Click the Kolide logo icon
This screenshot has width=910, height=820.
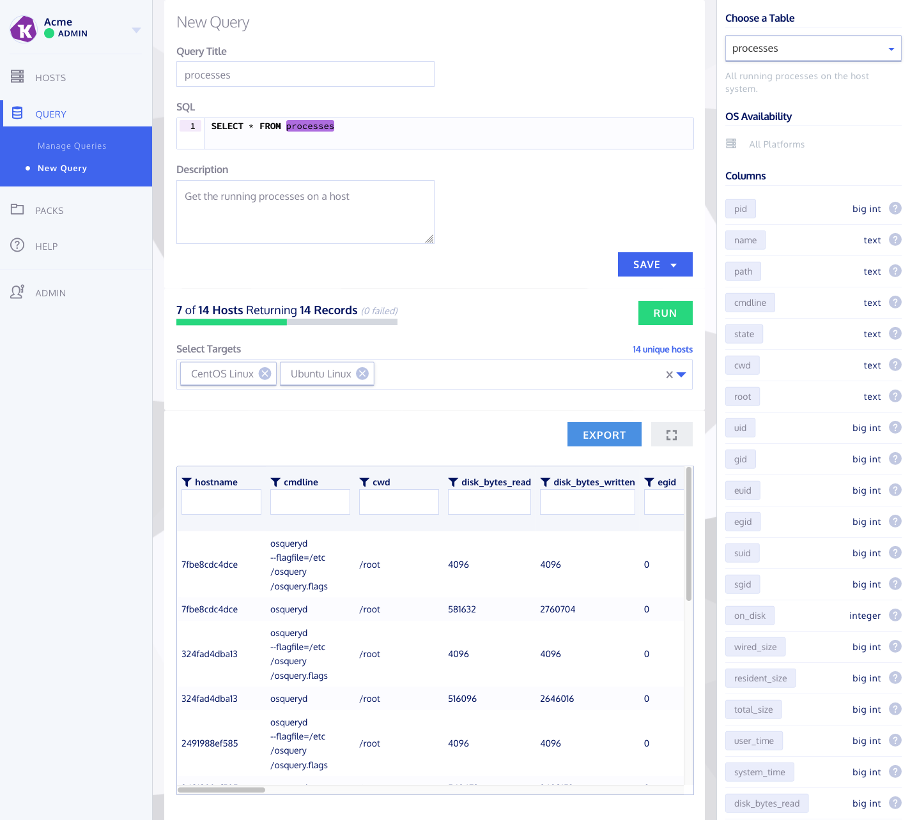pyautogui.click(x=24, y=29)
